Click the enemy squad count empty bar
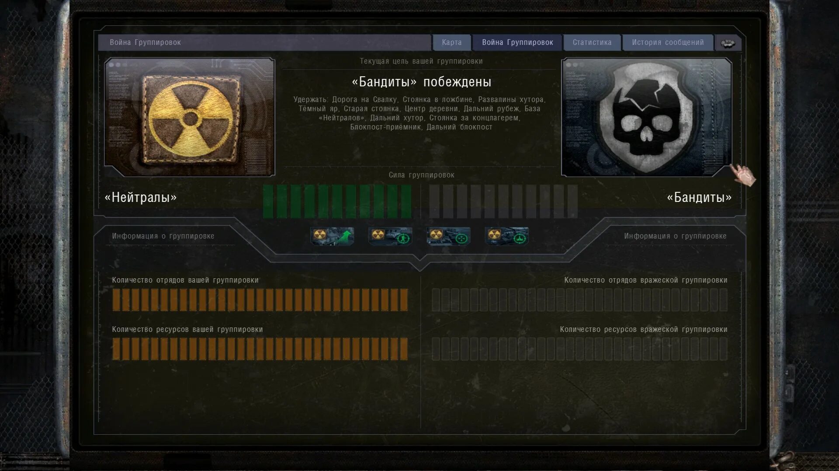Image resolution: width=839 pixels, height=471 pixels. 579,300
